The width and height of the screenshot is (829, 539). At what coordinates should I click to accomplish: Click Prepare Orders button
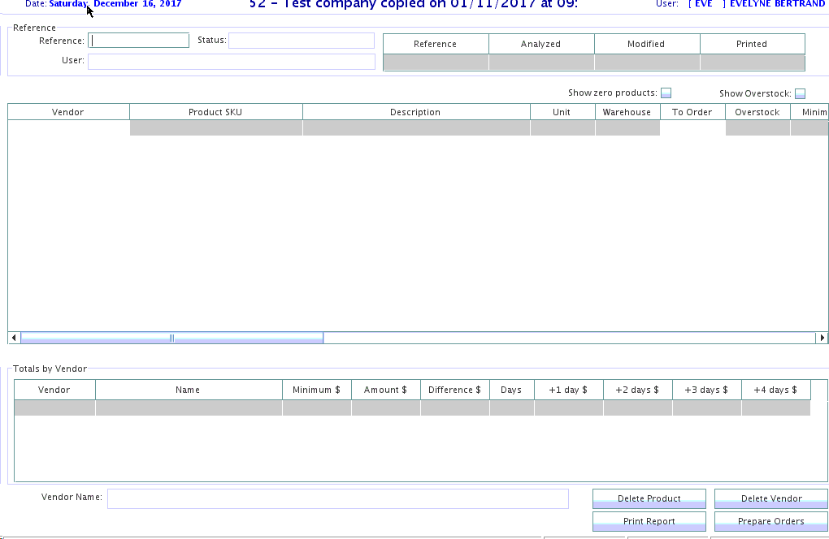point(770,521)
